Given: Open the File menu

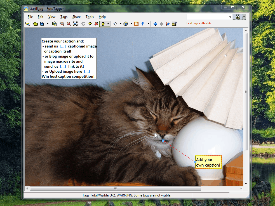Looking at the screenshot, I should pos(30,17).
